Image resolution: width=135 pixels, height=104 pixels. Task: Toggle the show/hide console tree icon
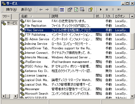(x=62, y=10)
